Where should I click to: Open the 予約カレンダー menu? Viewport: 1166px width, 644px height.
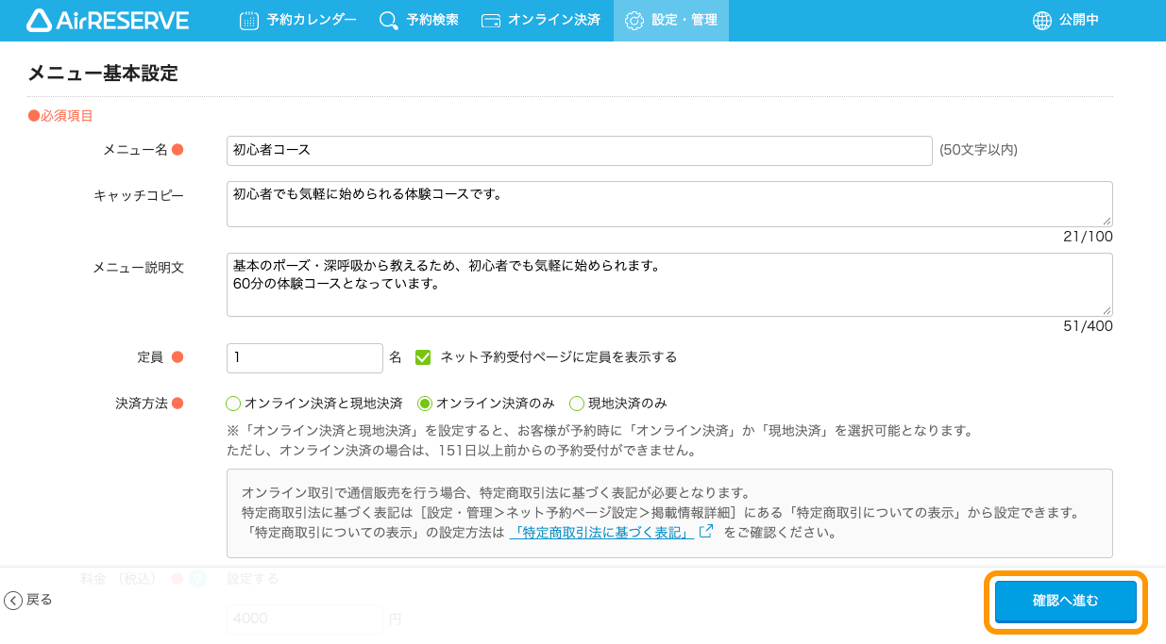point(298,21)
